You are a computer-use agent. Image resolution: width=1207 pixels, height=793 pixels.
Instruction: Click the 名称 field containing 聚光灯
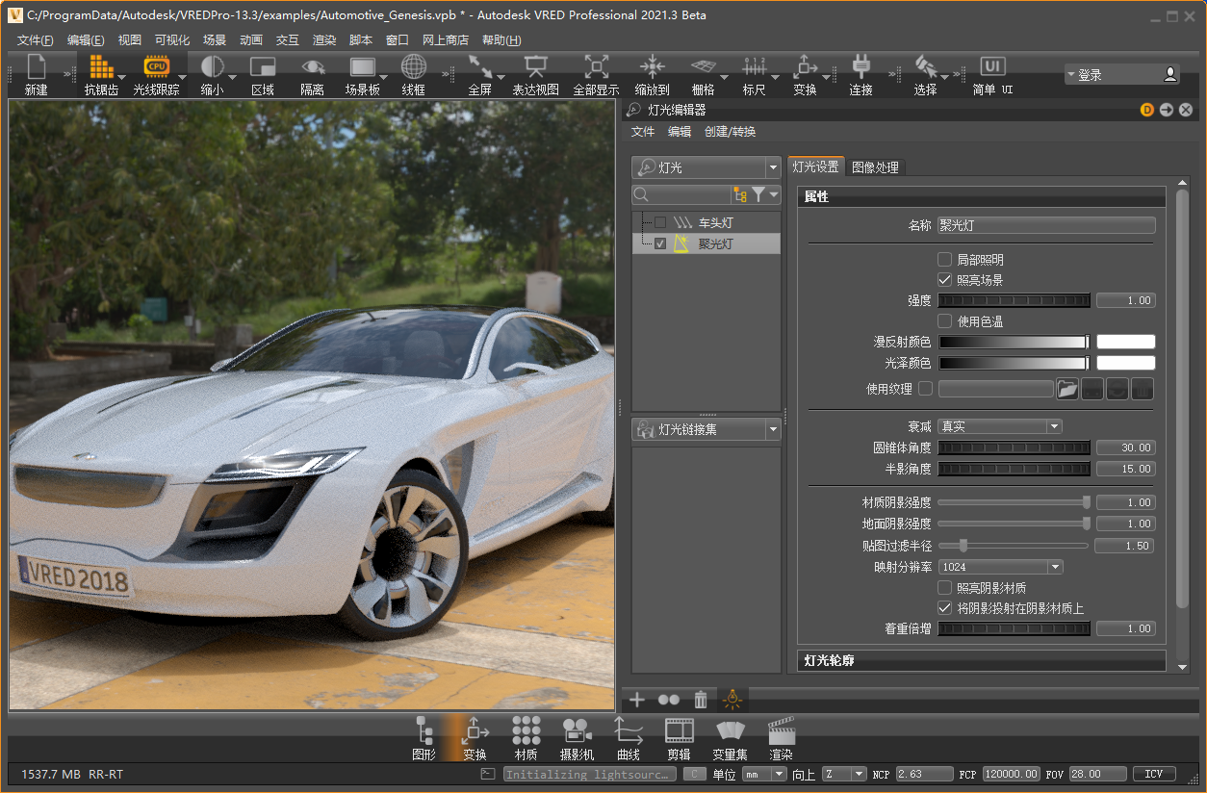pos(1045,225)
